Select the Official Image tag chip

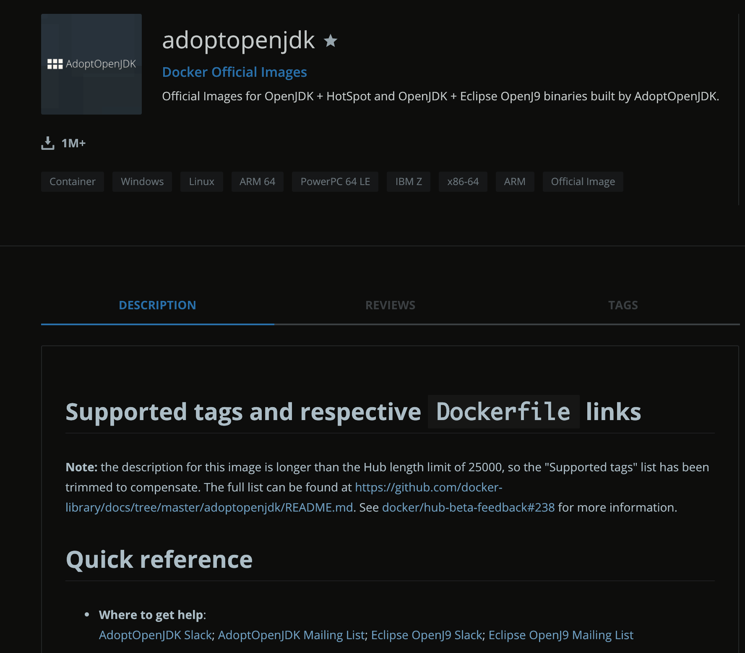(583, 182)
